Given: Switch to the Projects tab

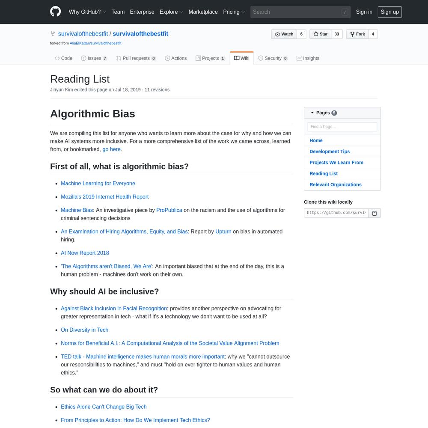Looking at the screenshot, I should pos(210,58).
